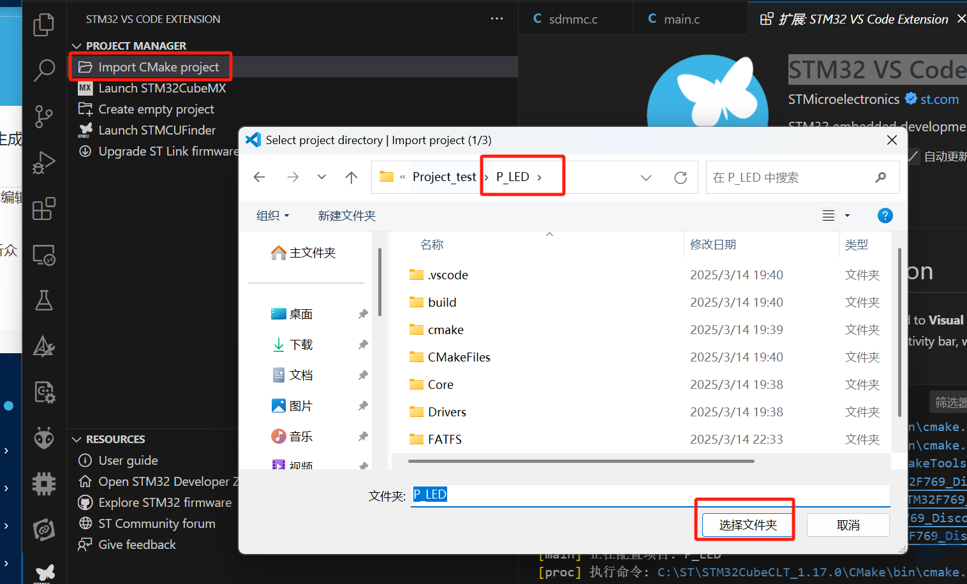Open the Run and Debug view
The width and height of the screenshot is (967, 584).
tap(43, 163)
